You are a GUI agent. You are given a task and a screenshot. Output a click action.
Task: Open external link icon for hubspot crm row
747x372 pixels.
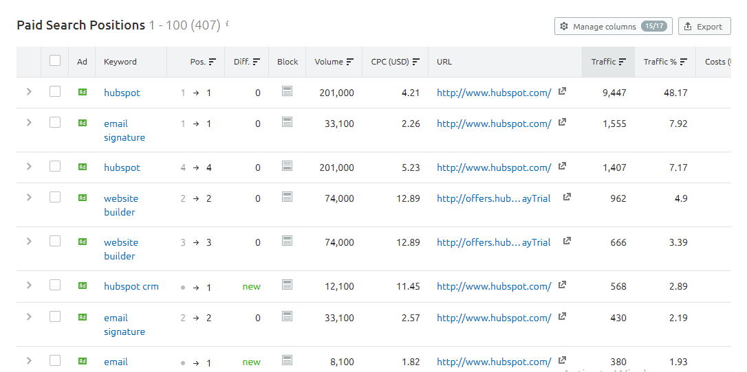pos(562,285)
